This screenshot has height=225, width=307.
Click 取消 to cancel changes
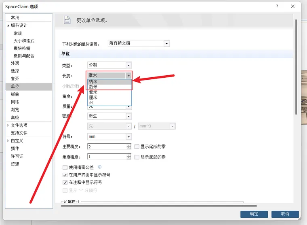[285, 214]
